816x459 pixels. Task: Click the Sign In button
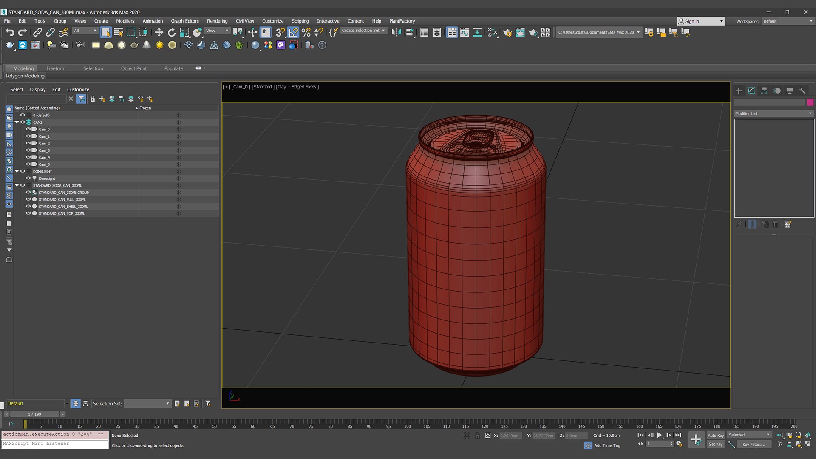pos(700,21)
